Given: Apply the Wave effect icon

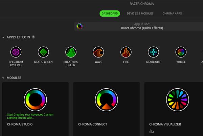Looking at the screenshot, I should tap(98, 52).
